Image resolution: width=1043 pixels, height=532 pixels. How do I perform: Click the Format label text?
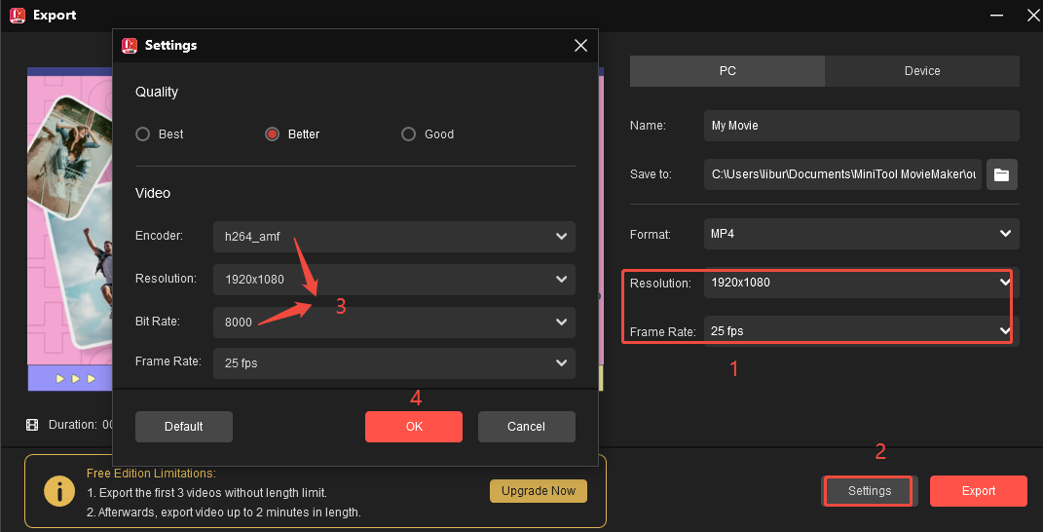(x=651, y=235)
